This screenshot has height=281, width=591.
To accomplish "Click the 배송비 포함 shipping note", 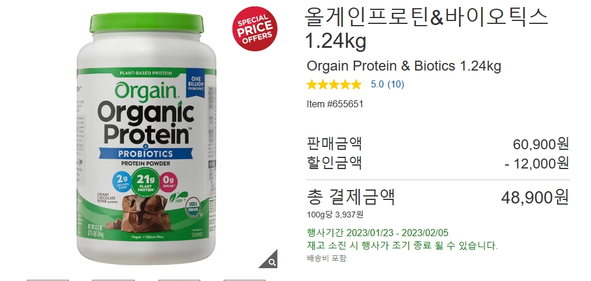I will point(326,258).
